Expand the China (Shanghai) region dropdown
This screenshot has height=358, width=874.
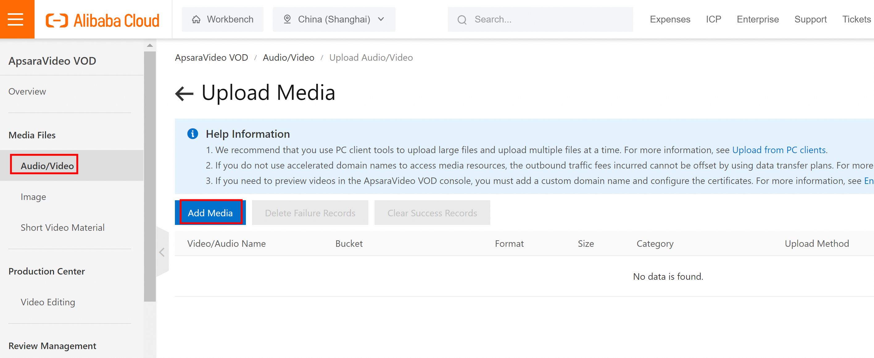coord(381,19)
